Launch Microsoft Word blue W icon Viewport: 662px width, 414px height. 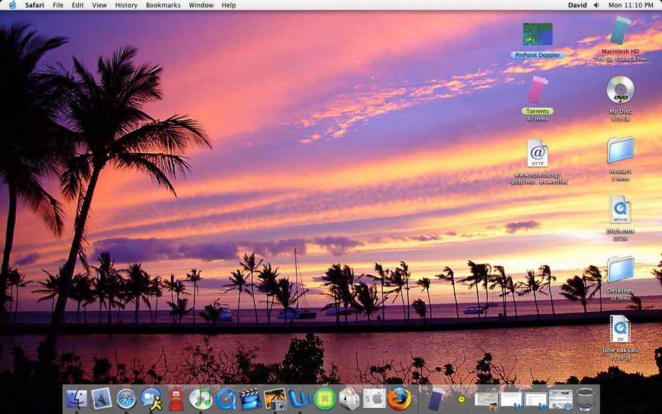point(300,400)
